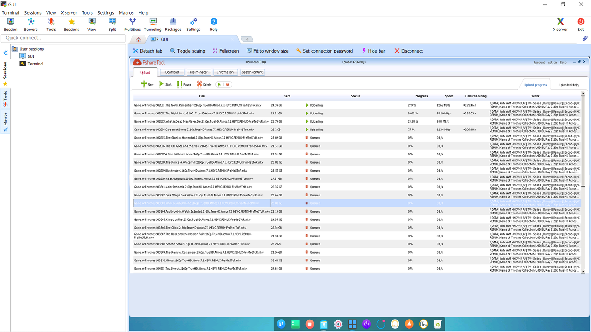Click the Fullscreen button
The image size is (591, 332).
pos(226,51)
